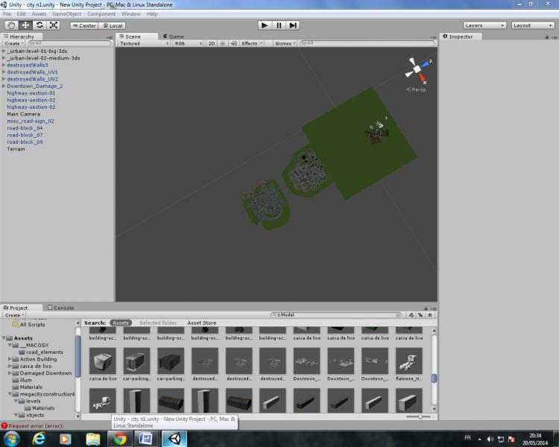Image resolution: width=559 pixels, height=447 pixels.
Task: Click the Hierarchy search field
Action: pyautogui.click(x=70, y=43)
